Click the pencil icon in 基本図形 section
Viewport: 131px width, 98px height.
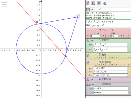88,63
